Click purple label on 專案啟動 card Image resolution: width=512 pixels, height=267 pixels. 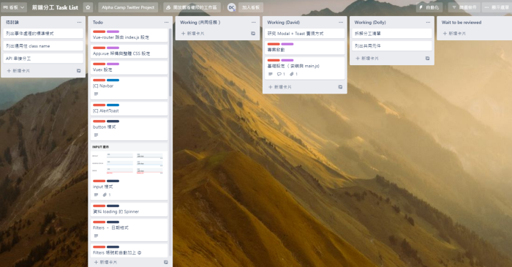(287, 44)
